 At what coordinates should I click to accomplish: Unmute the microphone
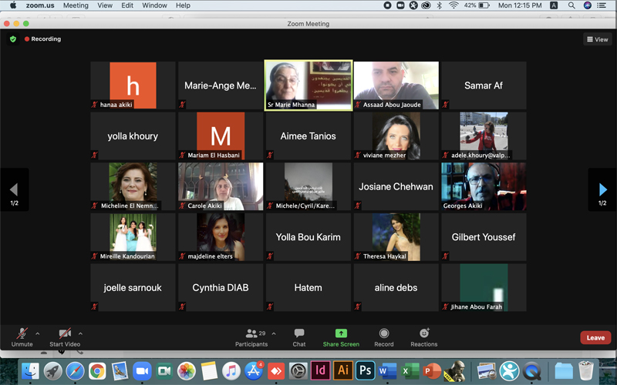pos(22,336)
